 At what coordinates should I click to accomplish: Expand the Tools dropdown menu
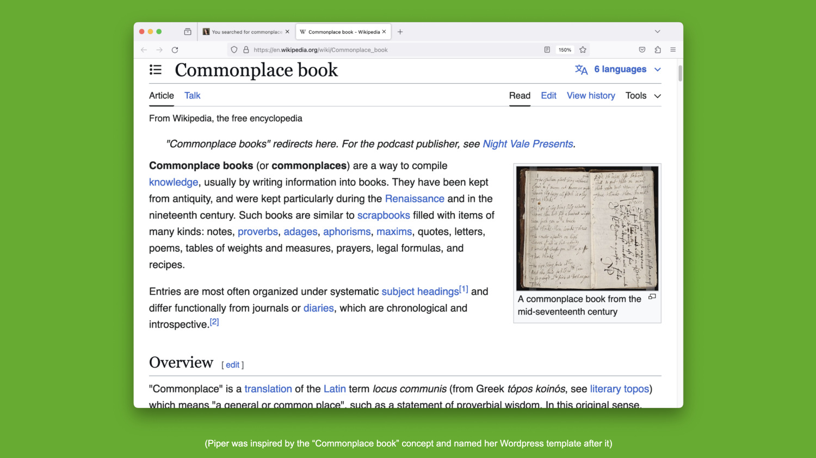coord(643,96)
